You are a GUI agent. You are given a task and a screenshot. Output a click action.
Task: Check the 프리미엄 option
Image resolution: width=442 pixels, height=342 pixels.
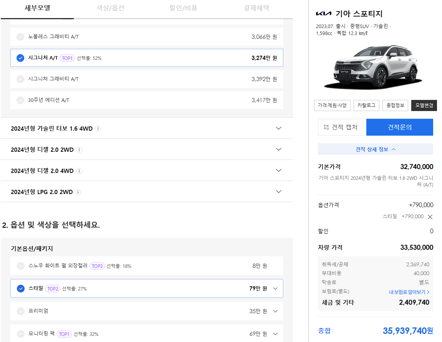pos(21,311)
